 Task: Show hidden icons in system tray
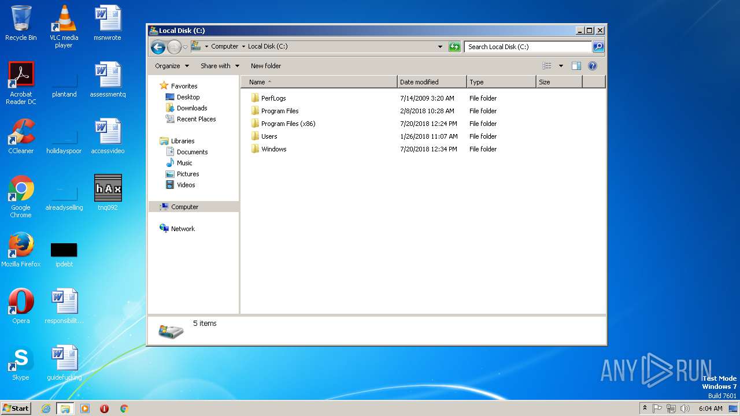[645, 408]
